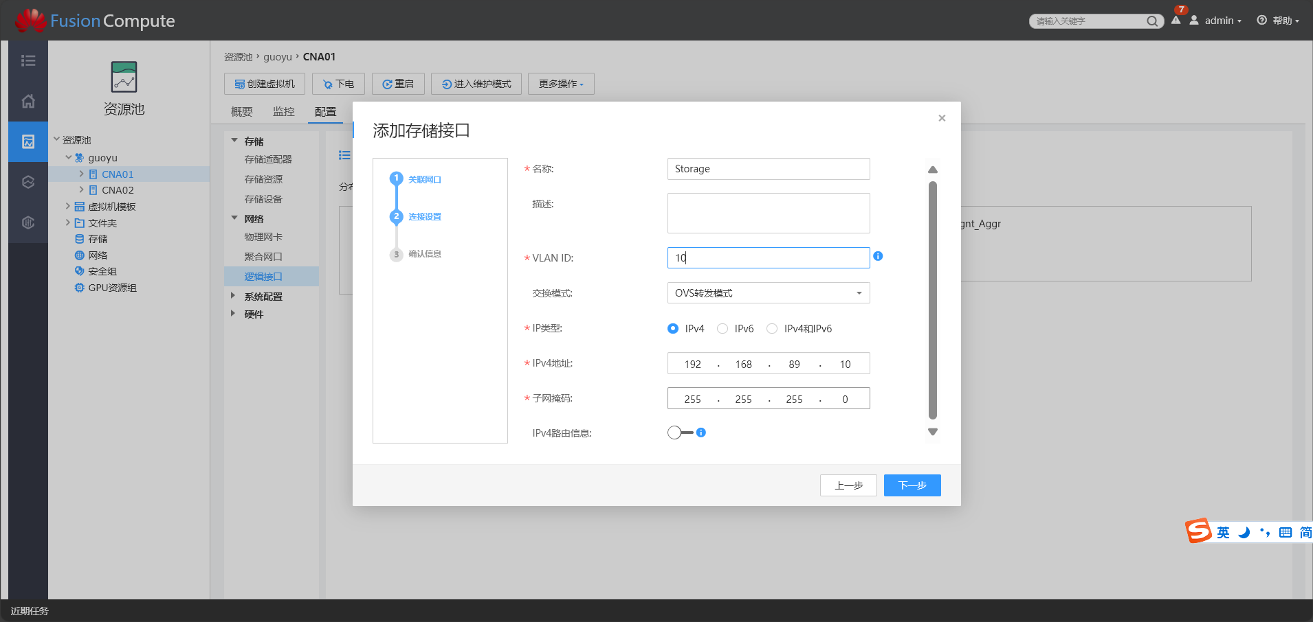The height and width of the screenshot is (622, 1313).
Task: Click the list view icon behind dialog
Action: (x=344, y=155)
